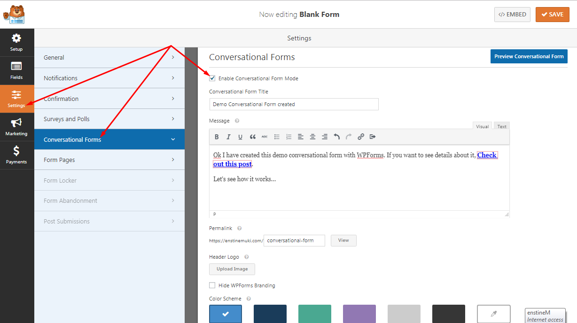Insert a blockquote in message editor

pos(252,137)
